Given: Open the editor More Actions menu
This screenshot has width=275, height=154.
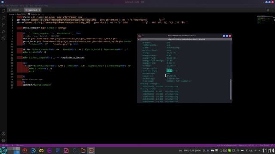Looking at the screenshot, I should click(272, 10).
